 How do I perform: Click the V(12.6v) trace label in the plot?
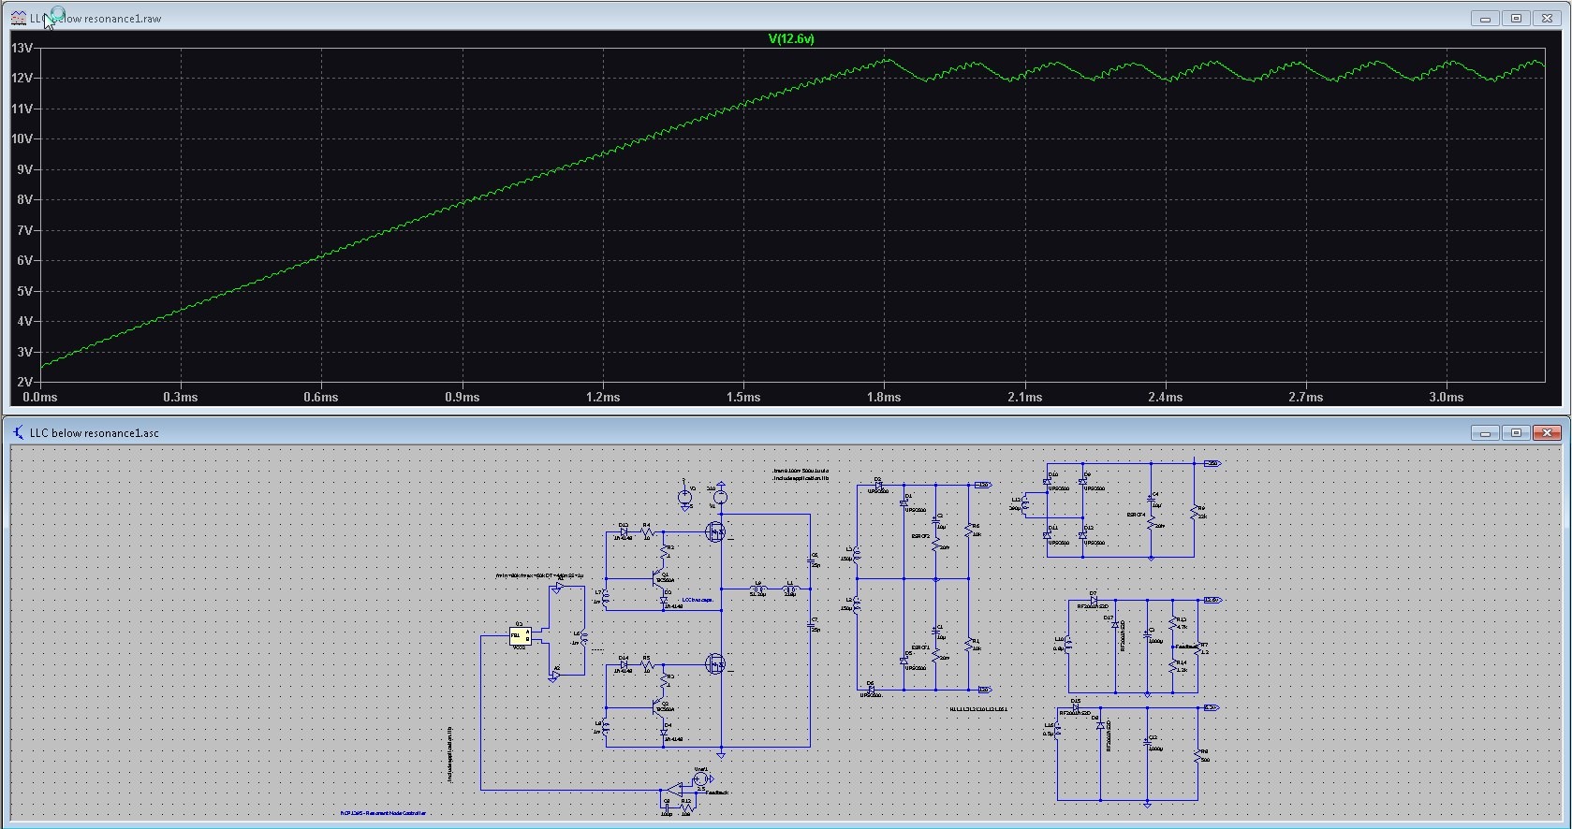tap(791, 38)
